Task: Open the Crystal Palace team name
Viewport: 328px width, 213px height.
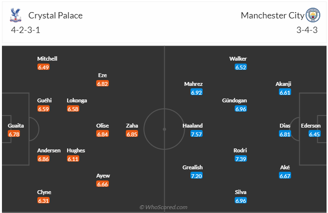Action: [x=55, y=16]
